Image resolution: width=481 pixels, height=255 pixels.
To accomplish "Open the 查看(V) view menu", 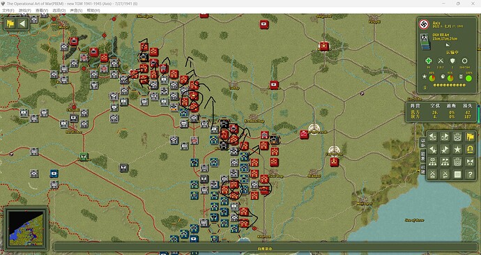I will pyautogui.click(x=42, y=10).
